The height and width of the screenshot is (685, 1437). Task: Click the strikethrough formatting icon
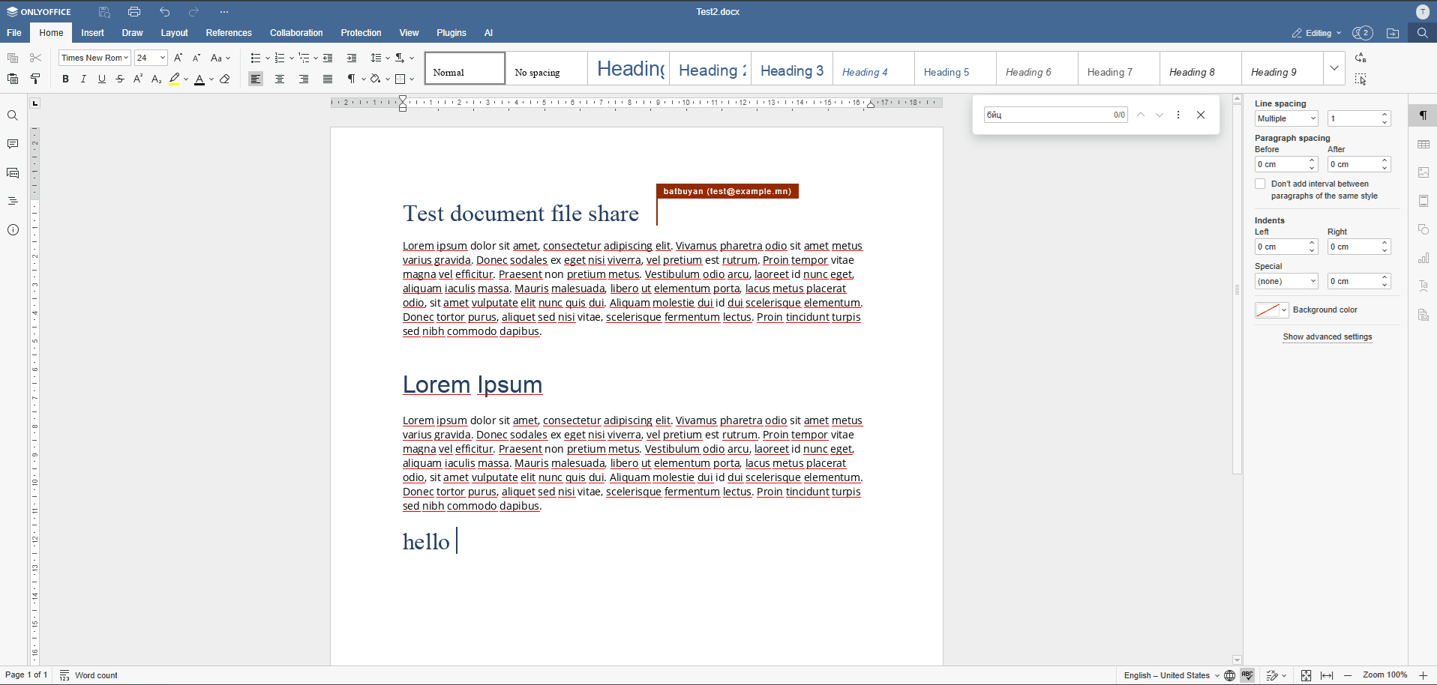point(120,79)
